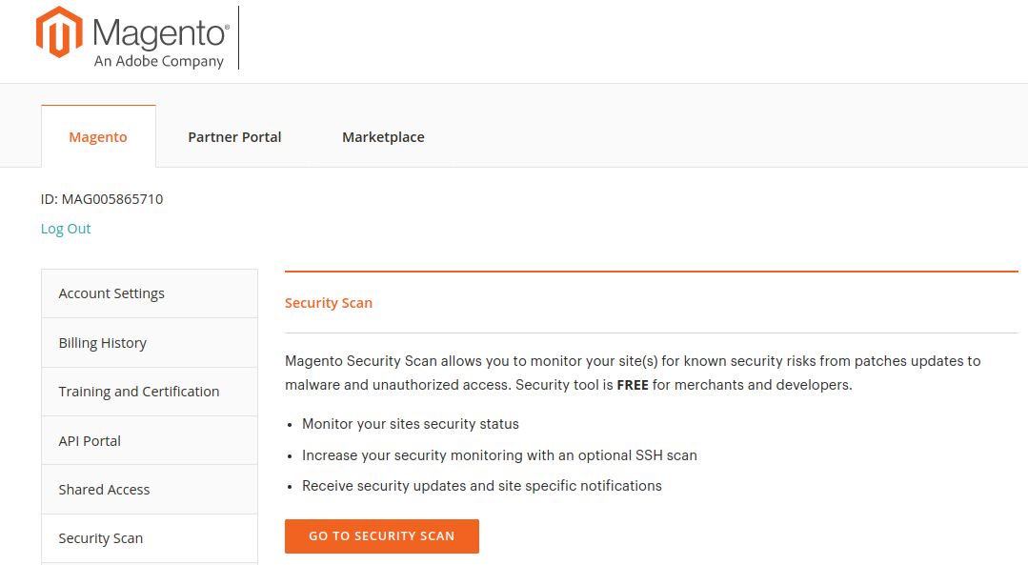Click the An Adobe Company tagline

point(159,60)
